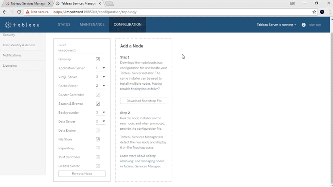Open the Chrome menu with three dots

329,12
